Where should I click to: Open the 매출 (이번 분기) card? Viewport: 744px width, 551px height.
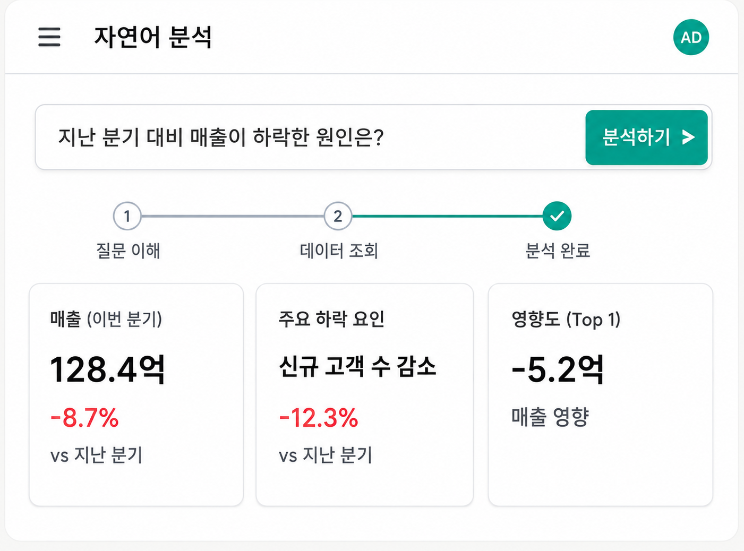(x=136, y=395)
